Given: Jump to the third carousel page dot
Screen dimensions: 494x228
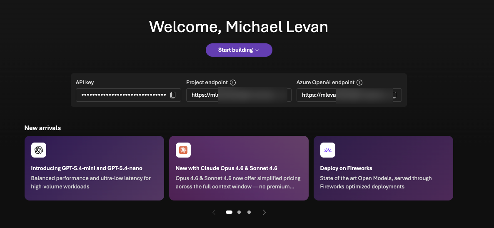Looking at the screenshot, I should point(249,212).
